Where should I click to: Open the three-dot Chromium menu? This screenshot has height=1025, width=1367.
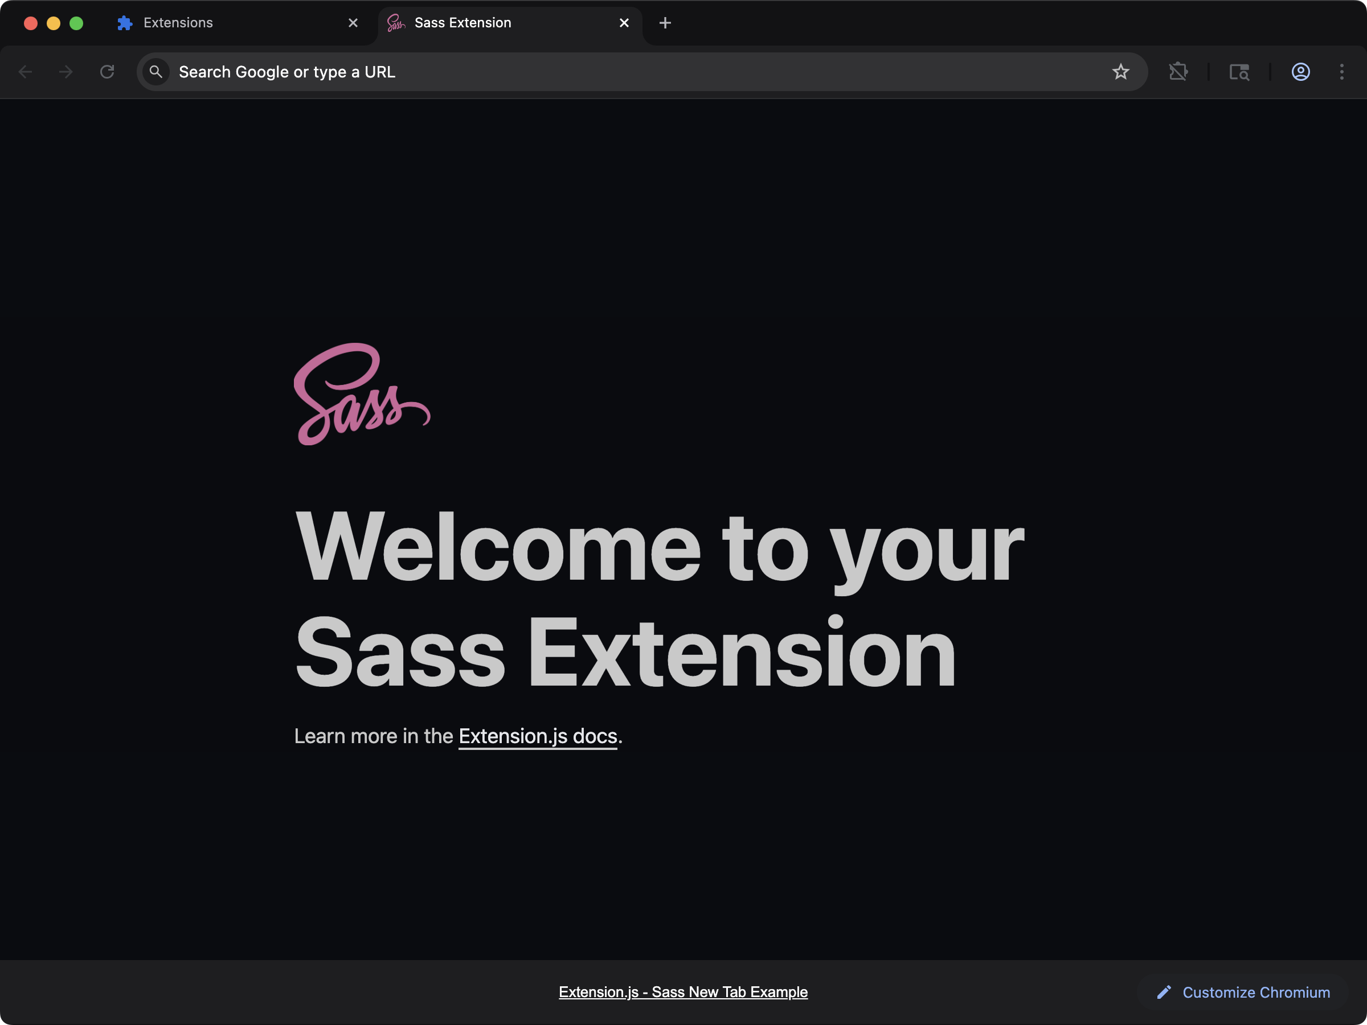click(x=1341, y=72)
